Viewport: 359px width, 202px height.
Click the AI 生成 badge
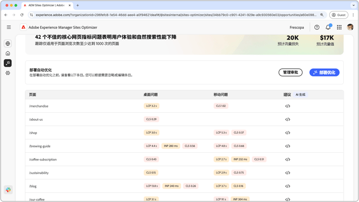301,95
